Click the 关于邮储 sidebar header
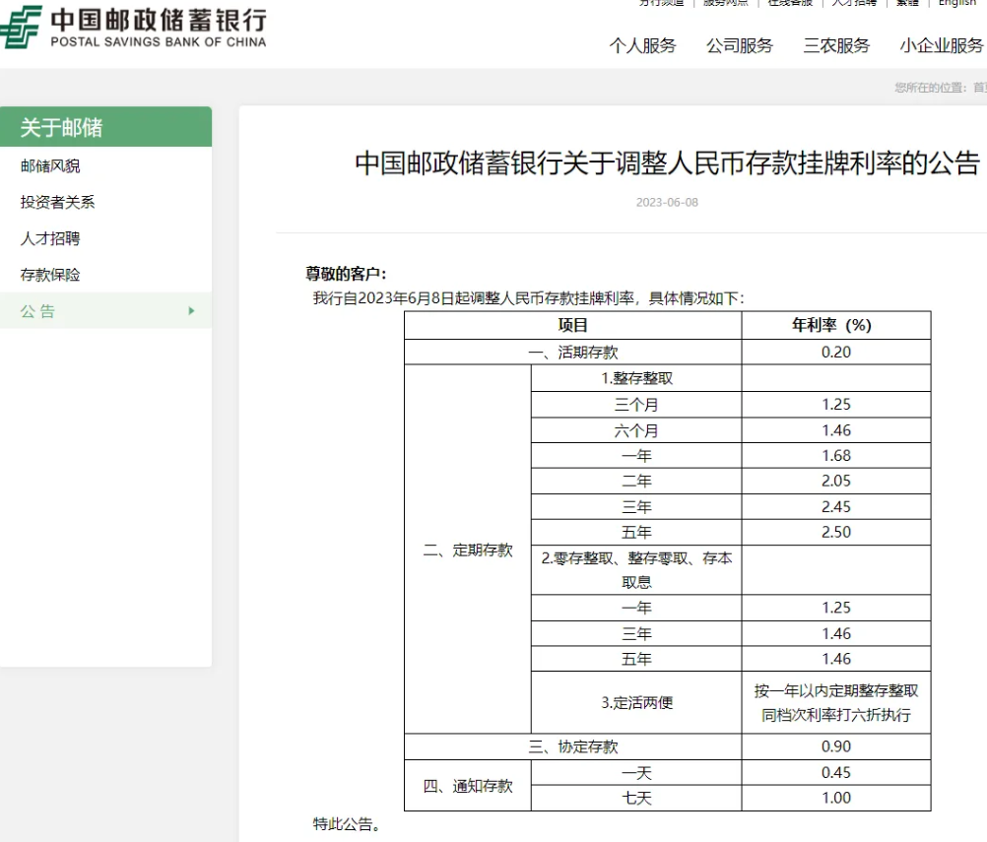 click(x=105, y=127)
